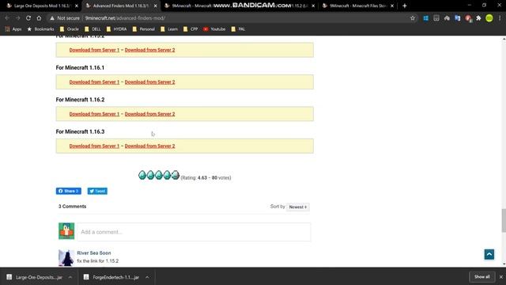Click the blue scroll-to-top arrow button

pyautogui.click(x=489, y=254)
